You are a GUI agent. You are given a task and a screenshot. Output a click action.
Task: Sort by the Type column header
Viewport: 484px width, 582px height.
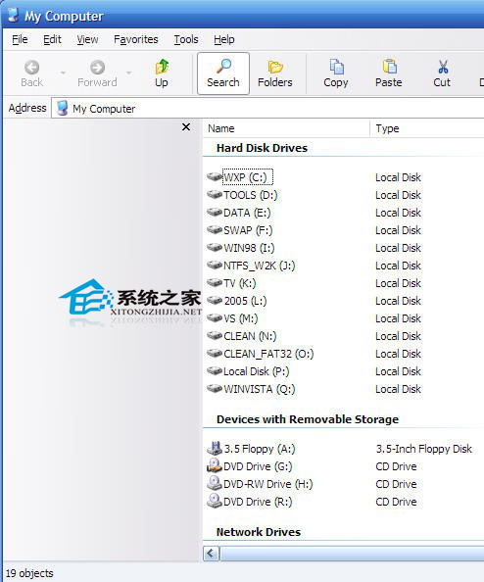(427, 128)
